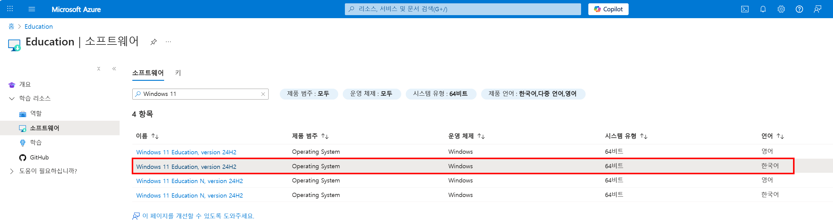Image resolution: width=833 pixels, height=223 pixels.
Task: Click the briefcase icon beside 역할
Action: pyautogui.click(x=23, y=114)
